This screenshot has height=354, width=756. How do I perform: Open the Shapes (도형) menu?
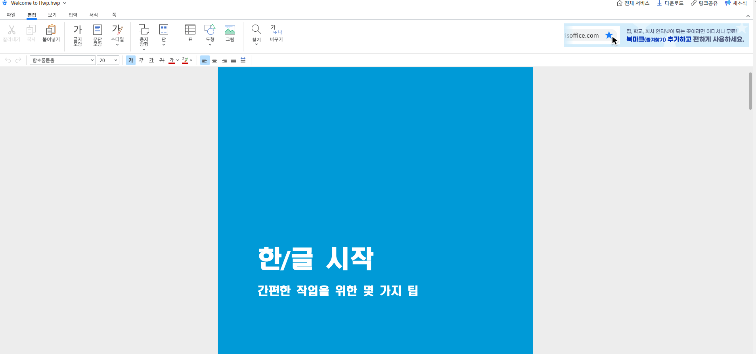coord(210,35)
